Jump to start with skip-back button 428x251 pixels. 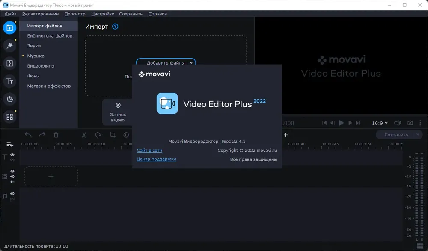324,123
